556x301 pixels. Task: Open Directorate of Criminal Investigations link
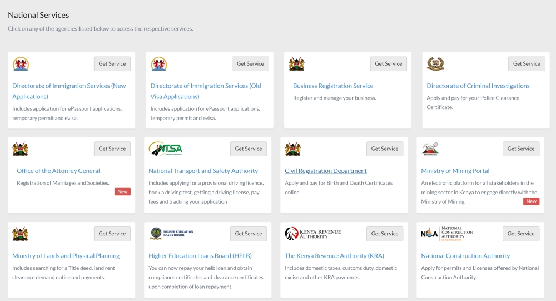(x=478, y=86)
